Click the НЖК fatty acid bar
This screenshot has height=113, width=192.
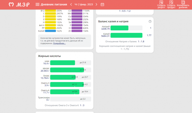pos(63,63)
